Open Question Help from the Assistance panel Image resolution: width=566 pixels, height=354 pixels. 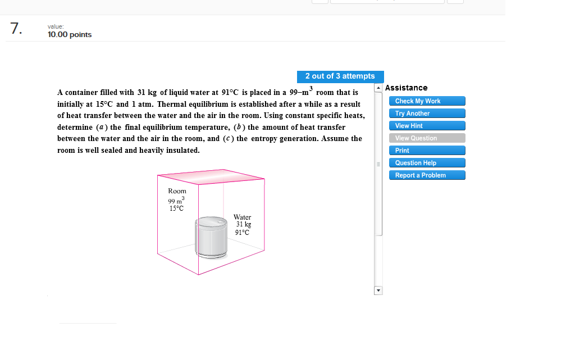[x=427, y=162]
